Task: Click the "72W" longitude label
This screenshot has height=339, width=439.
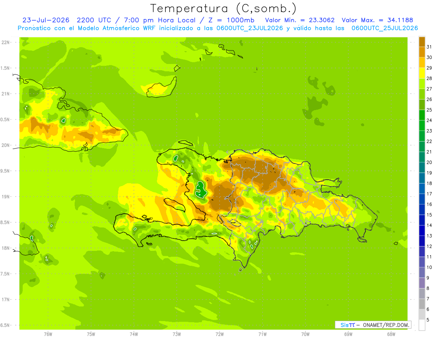Action: coord(219,334)
